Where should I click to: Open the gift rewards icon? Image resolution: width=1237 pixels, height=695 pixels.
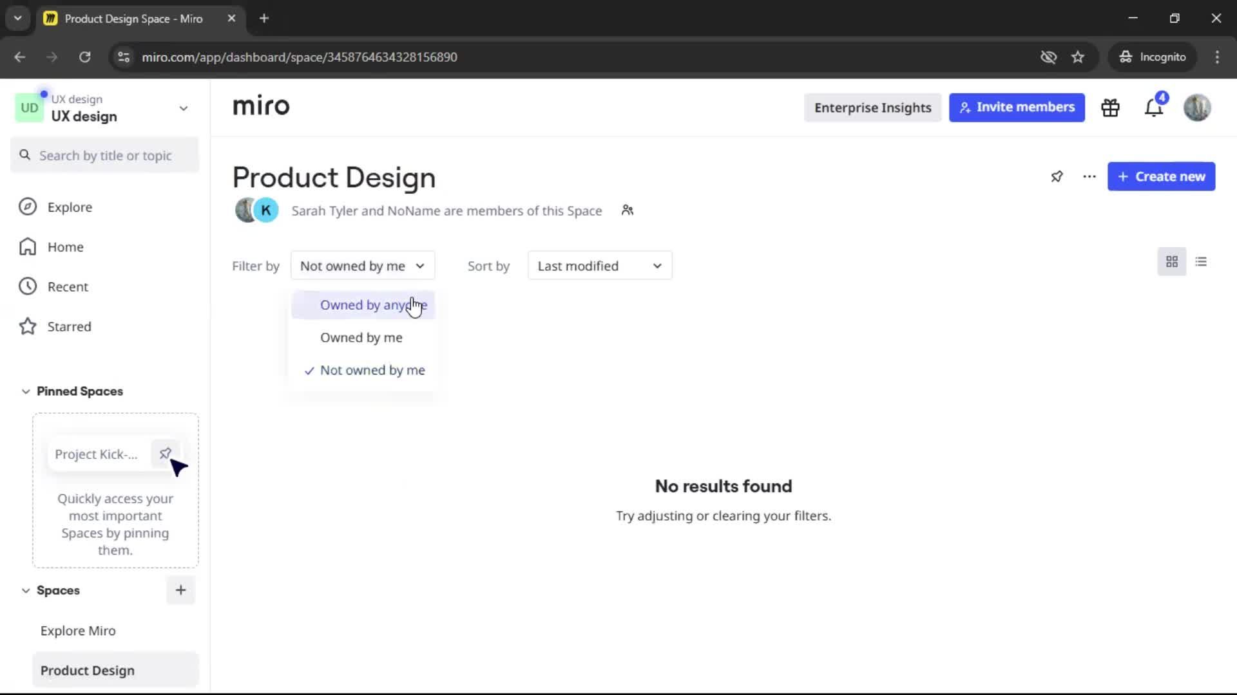[x=1110, y=107]
